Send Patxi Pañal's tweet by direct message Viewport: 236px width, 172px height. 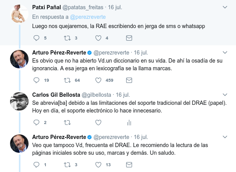(129, 38)
